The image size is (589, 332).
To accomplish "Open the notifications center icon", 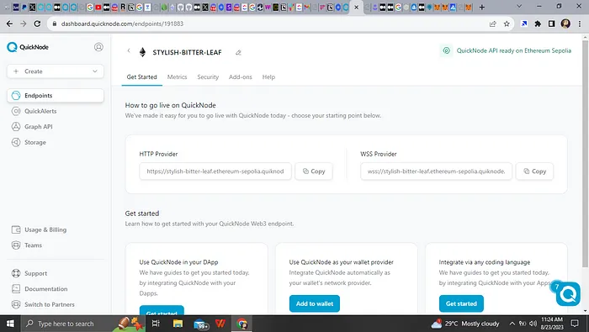I will tap(575, 324).
